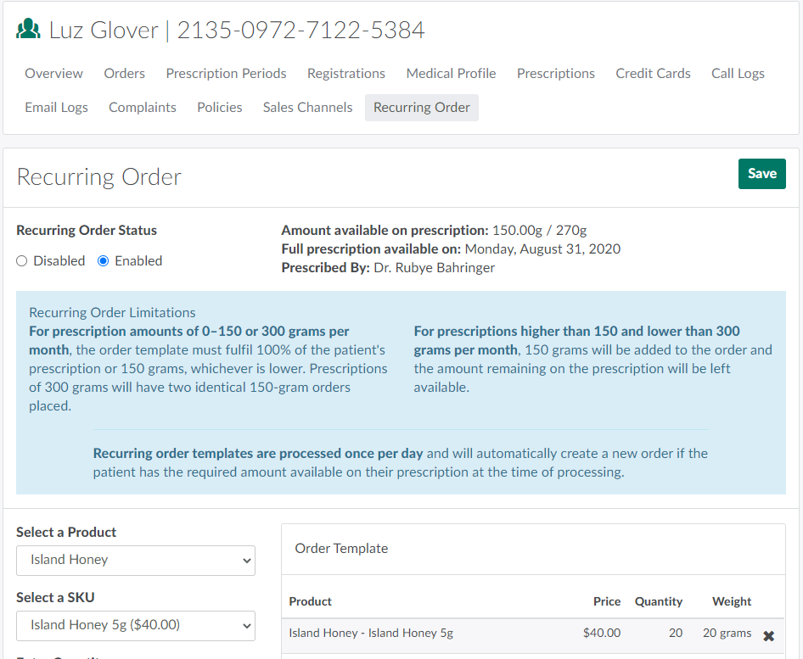This screenshot has width=803, height=659.
Task: Switch to the Overview tab
Action: click(x=54, y=74)
